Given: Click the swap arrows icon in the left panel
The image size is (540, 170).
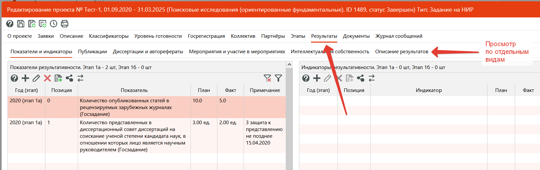Looking at the screenshot, I should tap(80, 78).
